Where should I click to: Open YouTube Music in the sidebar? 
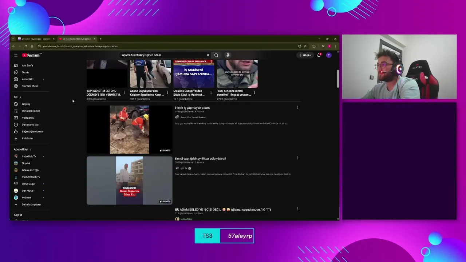pos(29,86)
